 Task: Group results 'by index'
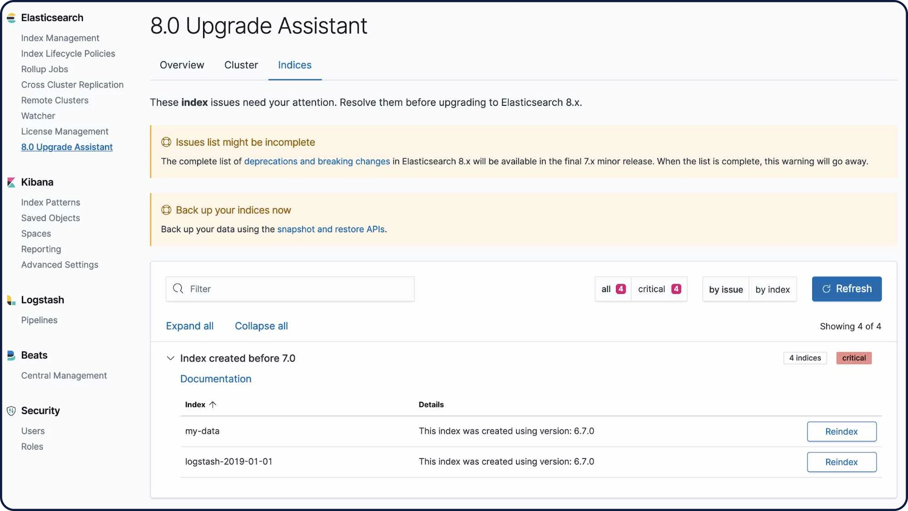click(x=773, y=289)
